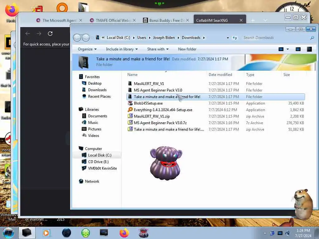Image resolution: width=319 pixels, height=239 pixels.
Task: Open view options dropdown arrow
Action: pyautogui.click(x=288, y=49)
